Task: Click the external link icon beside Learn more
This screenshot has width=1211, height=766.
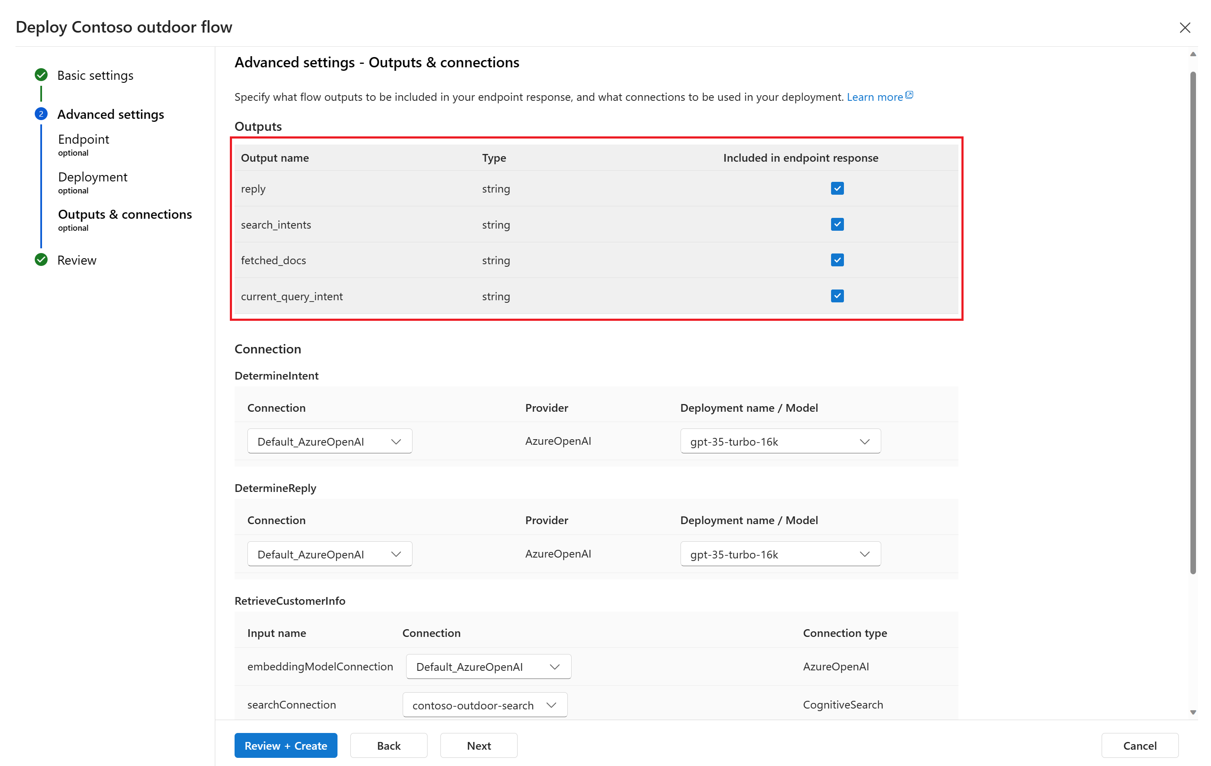Action: pyautogui.click(x=909, y=95)
